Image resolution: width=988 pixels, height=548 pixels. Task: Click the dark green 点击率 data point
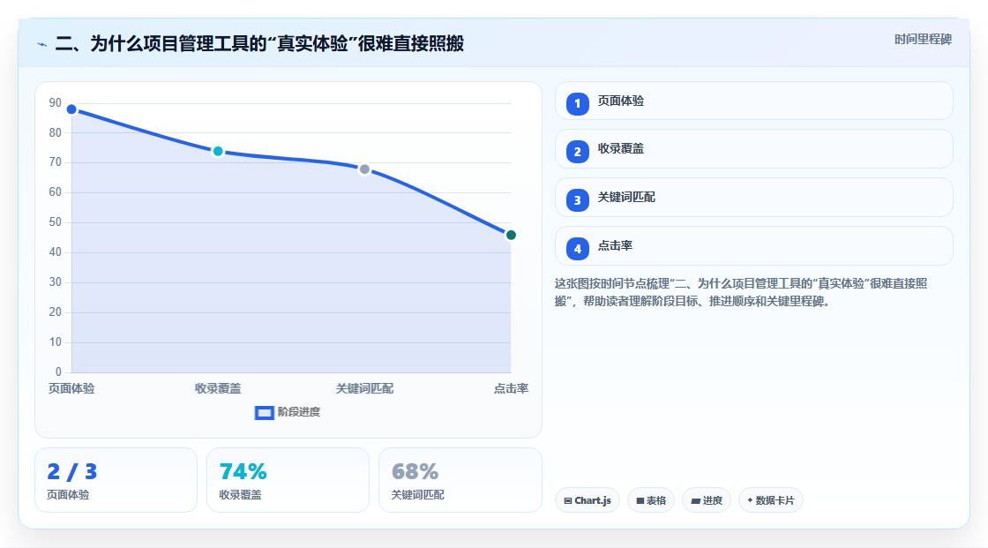511,236
